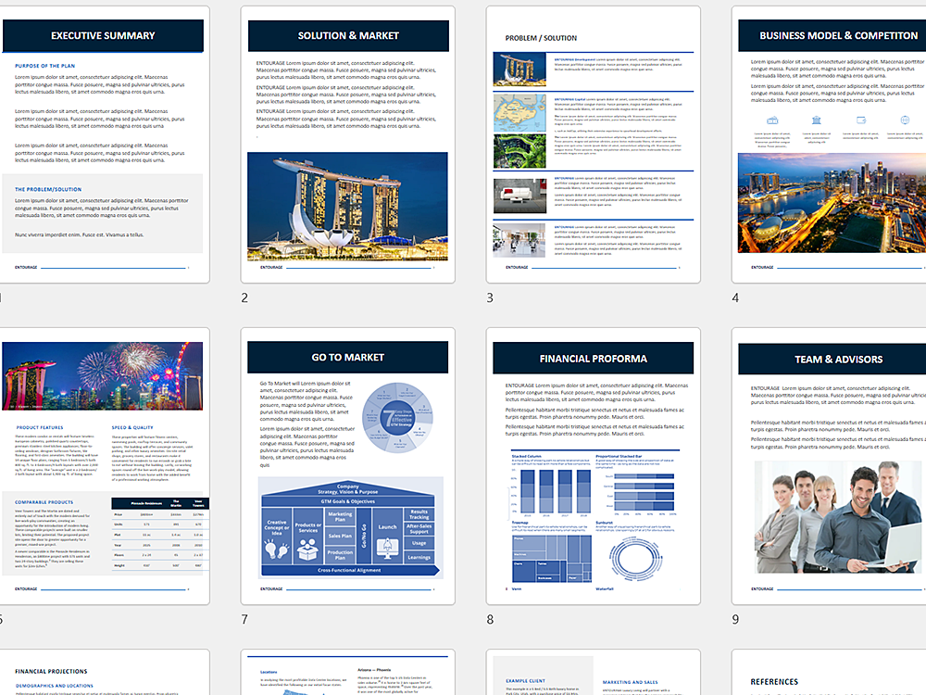This screenshot has height=695, width=926.
Task: Select the Executive Summary page thumbnail
Action: [x=104, y=145]
